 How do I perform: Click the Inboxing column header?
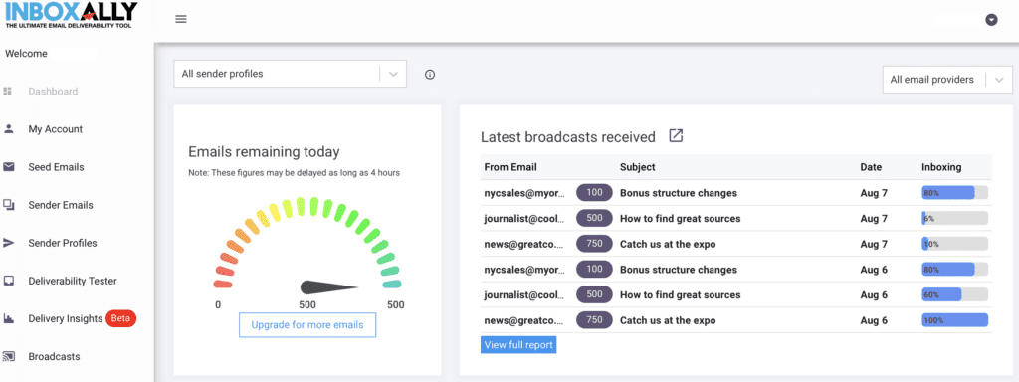pos(941,167)
